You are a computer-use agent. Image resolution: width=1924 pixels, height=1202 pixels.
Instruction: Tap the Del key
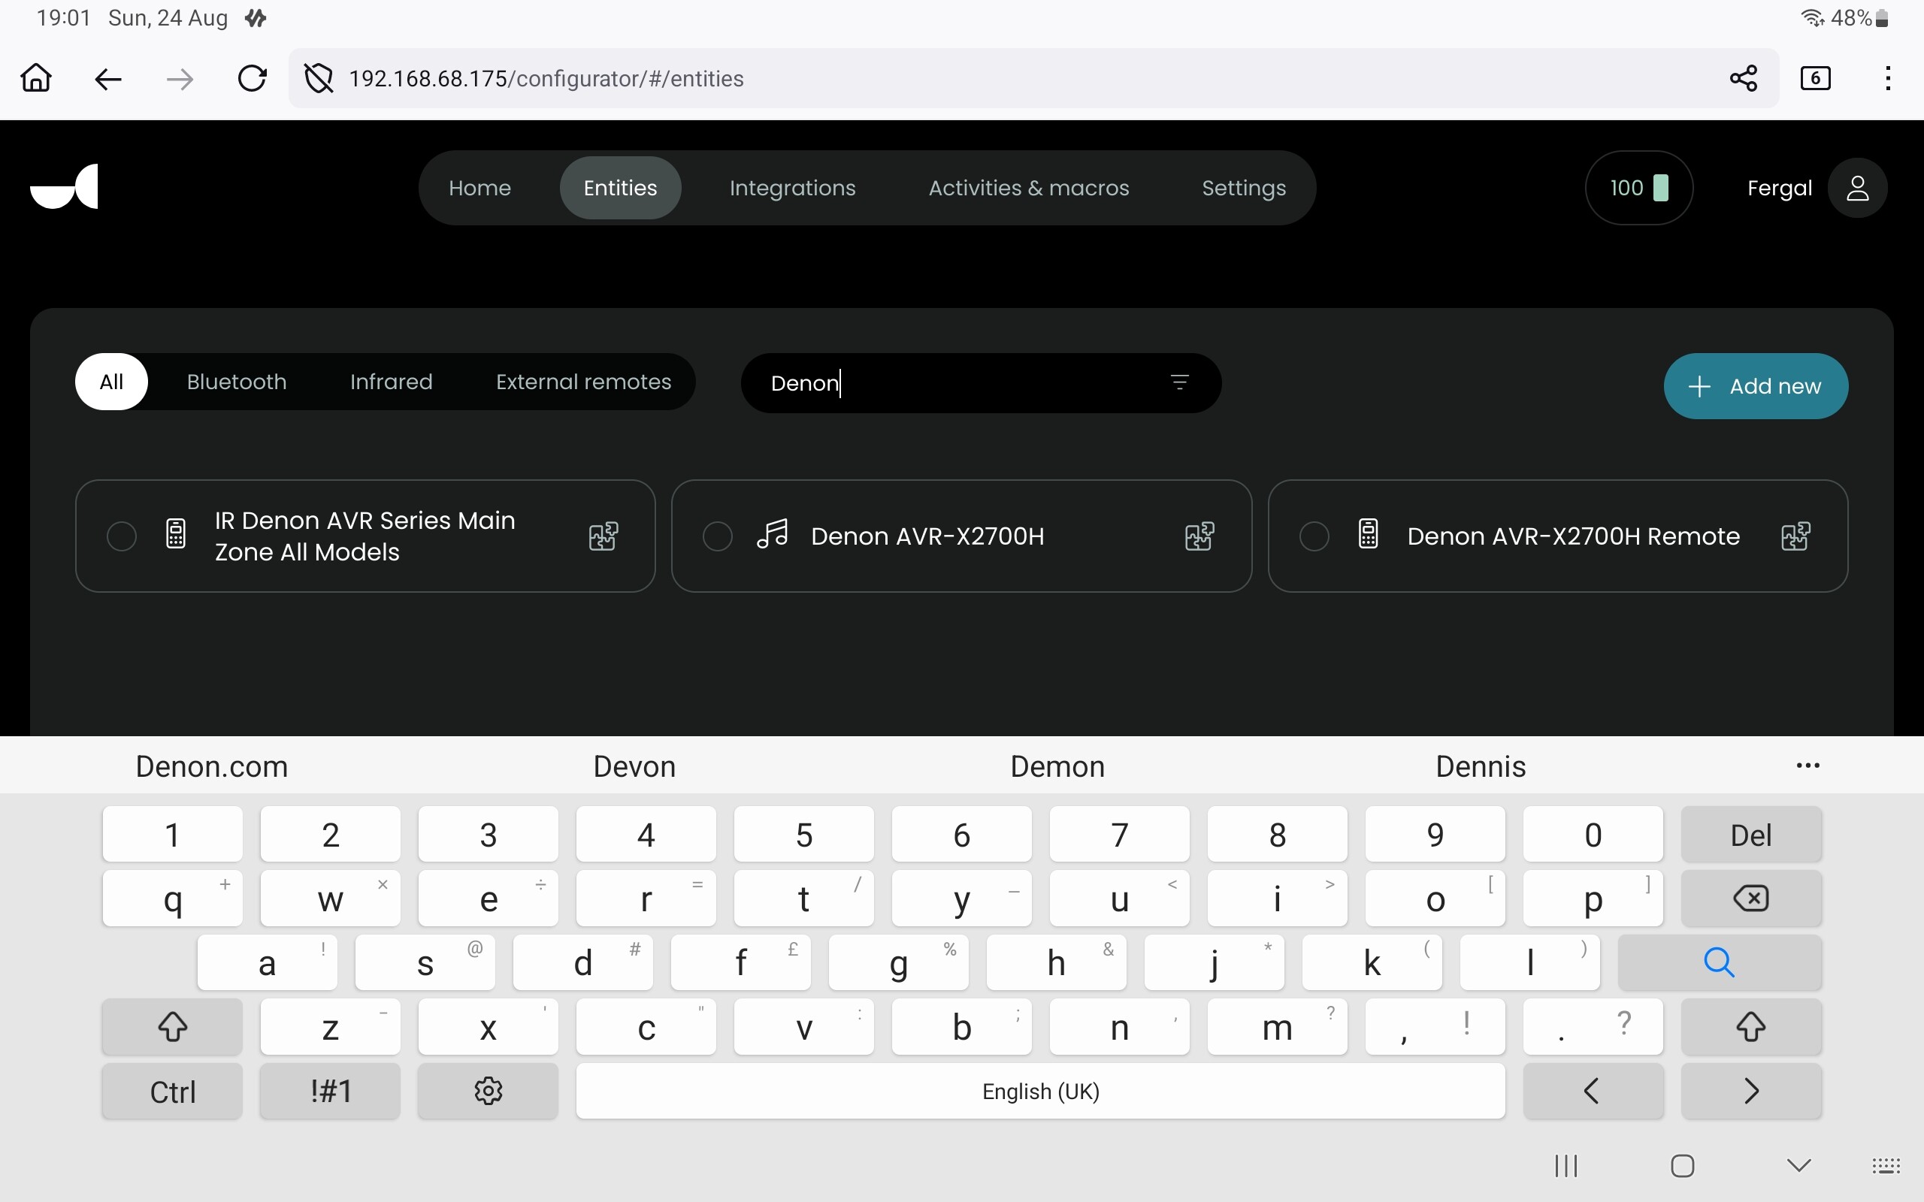[x=1750, y=835]
